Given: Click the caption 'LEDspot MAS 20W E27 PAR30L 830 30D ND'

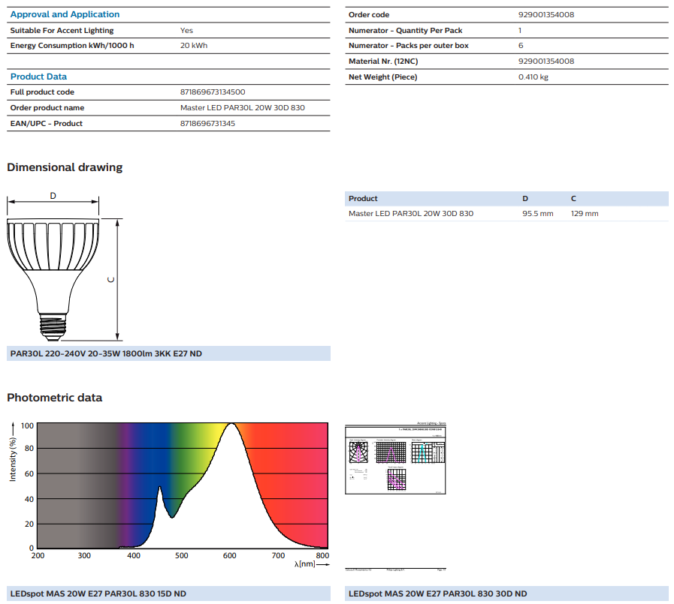Looking at the screenshot, I should tap(438, 594).
